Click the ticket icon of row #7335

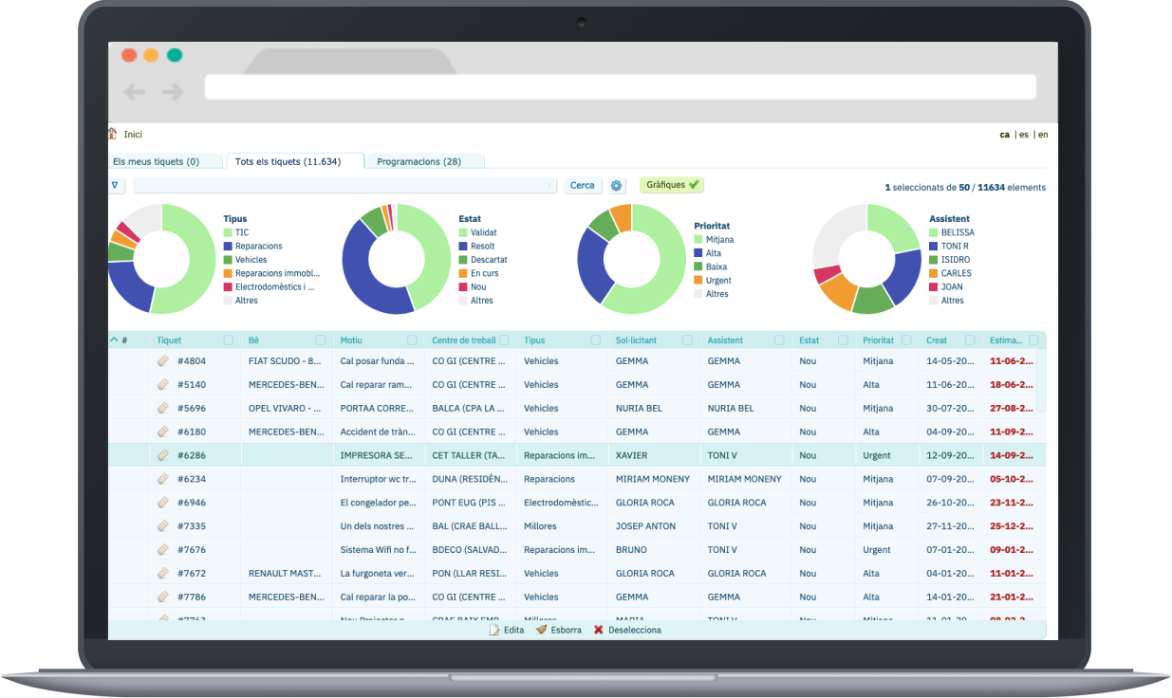click(x=163, y=525)
